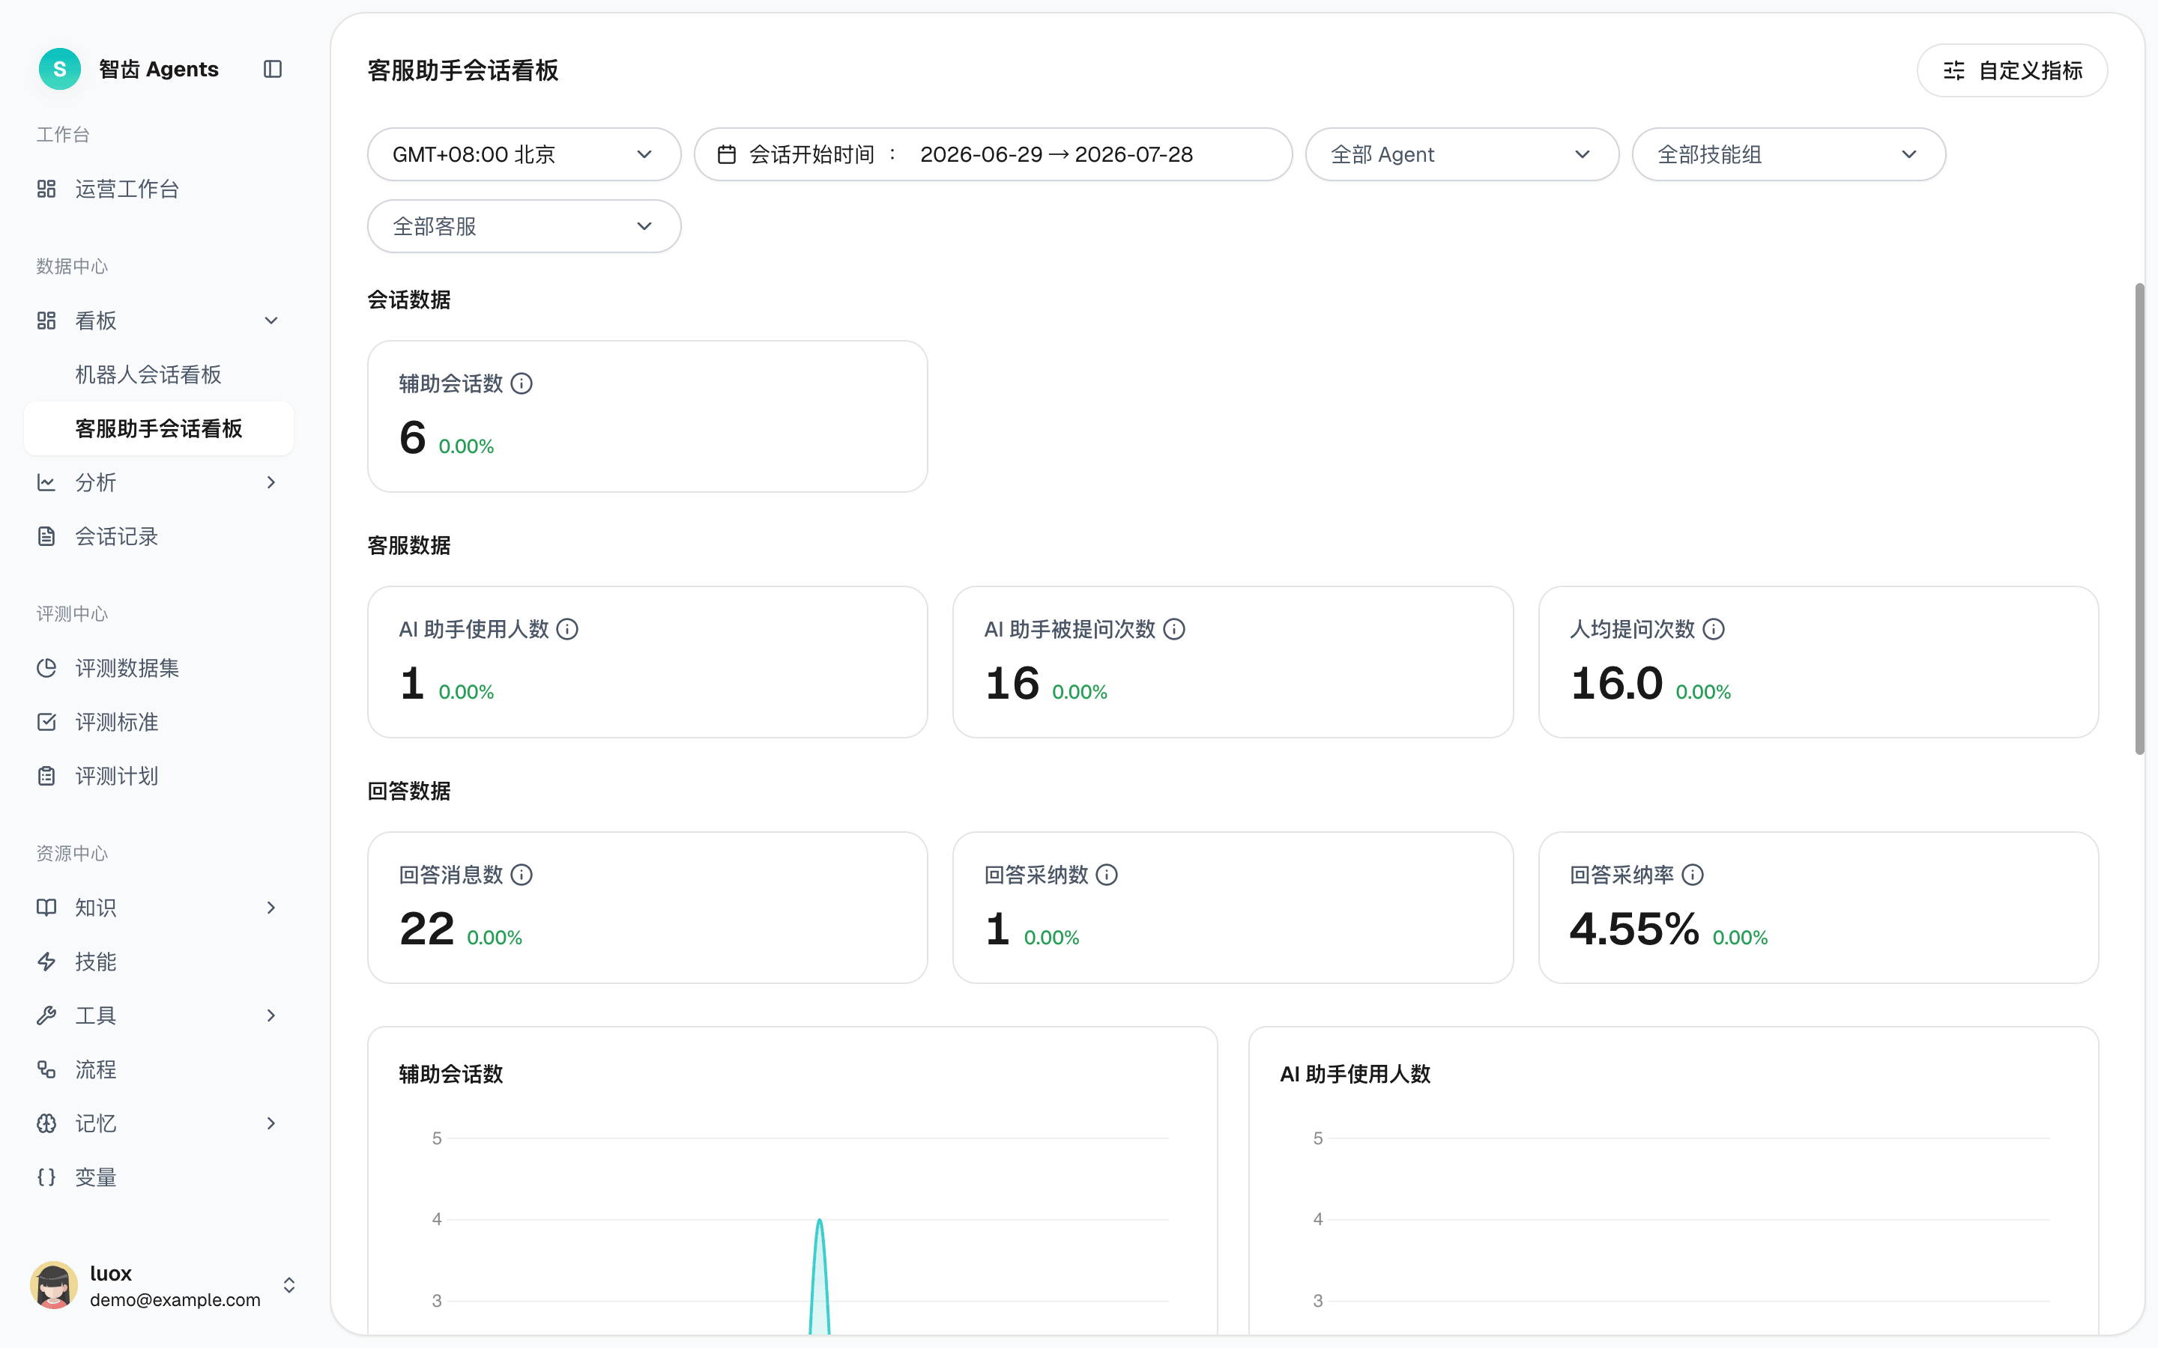This screenshot has width=2158, height=1348.
Task: Click the 评测数据集 pie icon
Action: click(46, 668)
